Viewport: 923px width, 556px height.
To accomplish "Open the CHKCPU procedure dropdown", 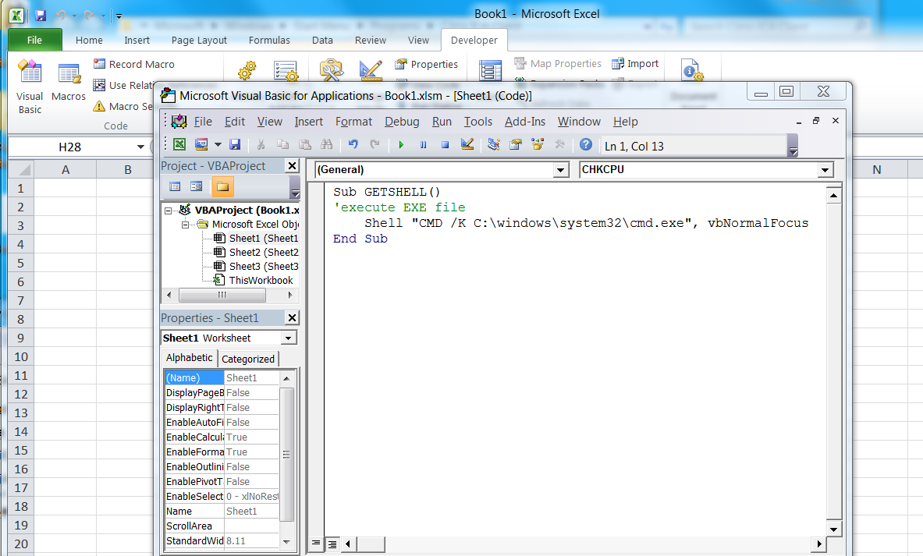I will coord(825,169).
